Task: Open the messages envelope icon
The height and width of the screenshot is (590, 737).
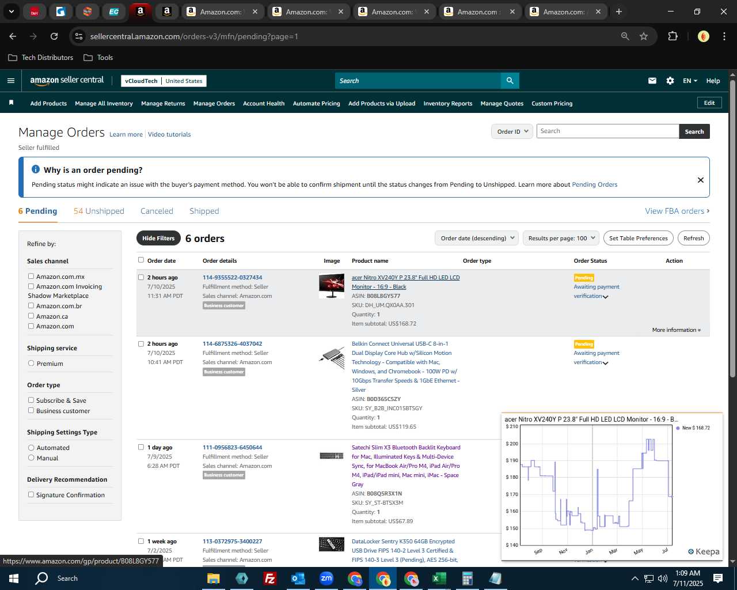Action: pyautogui.click(x=652, y=81)
